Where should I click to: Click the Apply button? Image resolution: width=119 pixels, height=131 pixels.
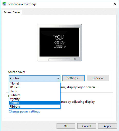pyautogui.click(x=107, y=126)
